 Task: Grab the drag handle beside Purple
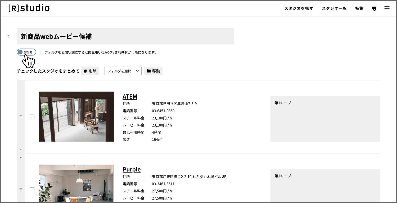21,190
